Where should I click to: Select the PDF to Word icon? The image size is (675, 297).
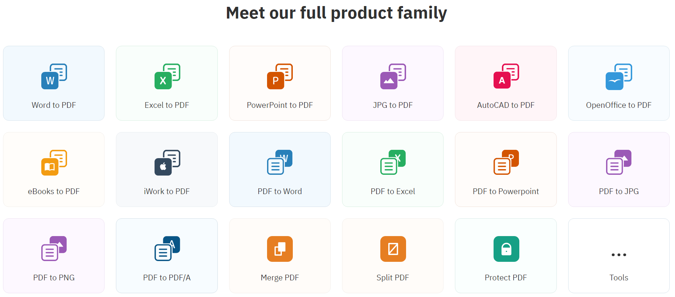[x=280, y=162]
